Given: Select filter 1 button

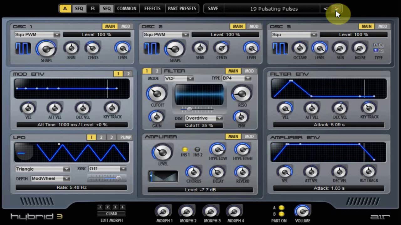Looking at the screenshot, I should 147,71.
